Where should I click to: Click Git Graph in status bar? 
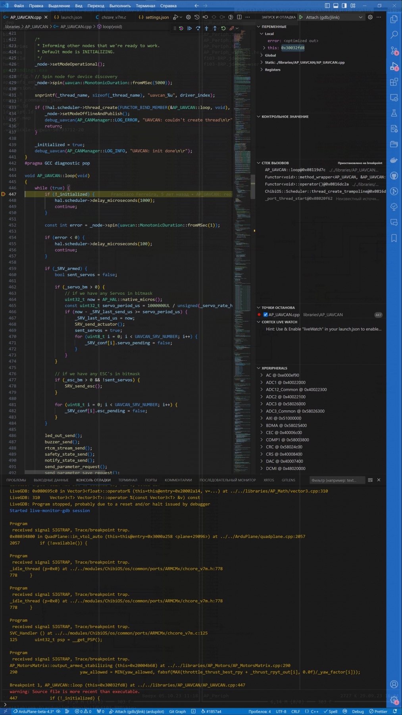[x=177, y=711]
